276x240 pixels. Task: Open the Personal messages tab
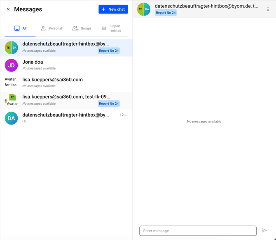coord(51,28)
